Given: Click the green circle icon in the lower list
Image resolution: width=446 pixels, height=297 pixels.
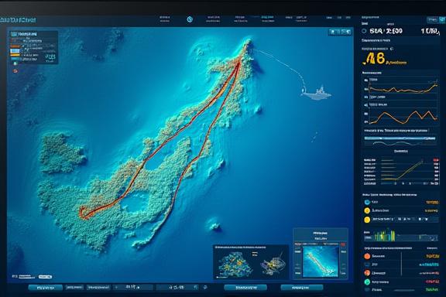Looking at the screenshot, I should (x=367, y=282).
